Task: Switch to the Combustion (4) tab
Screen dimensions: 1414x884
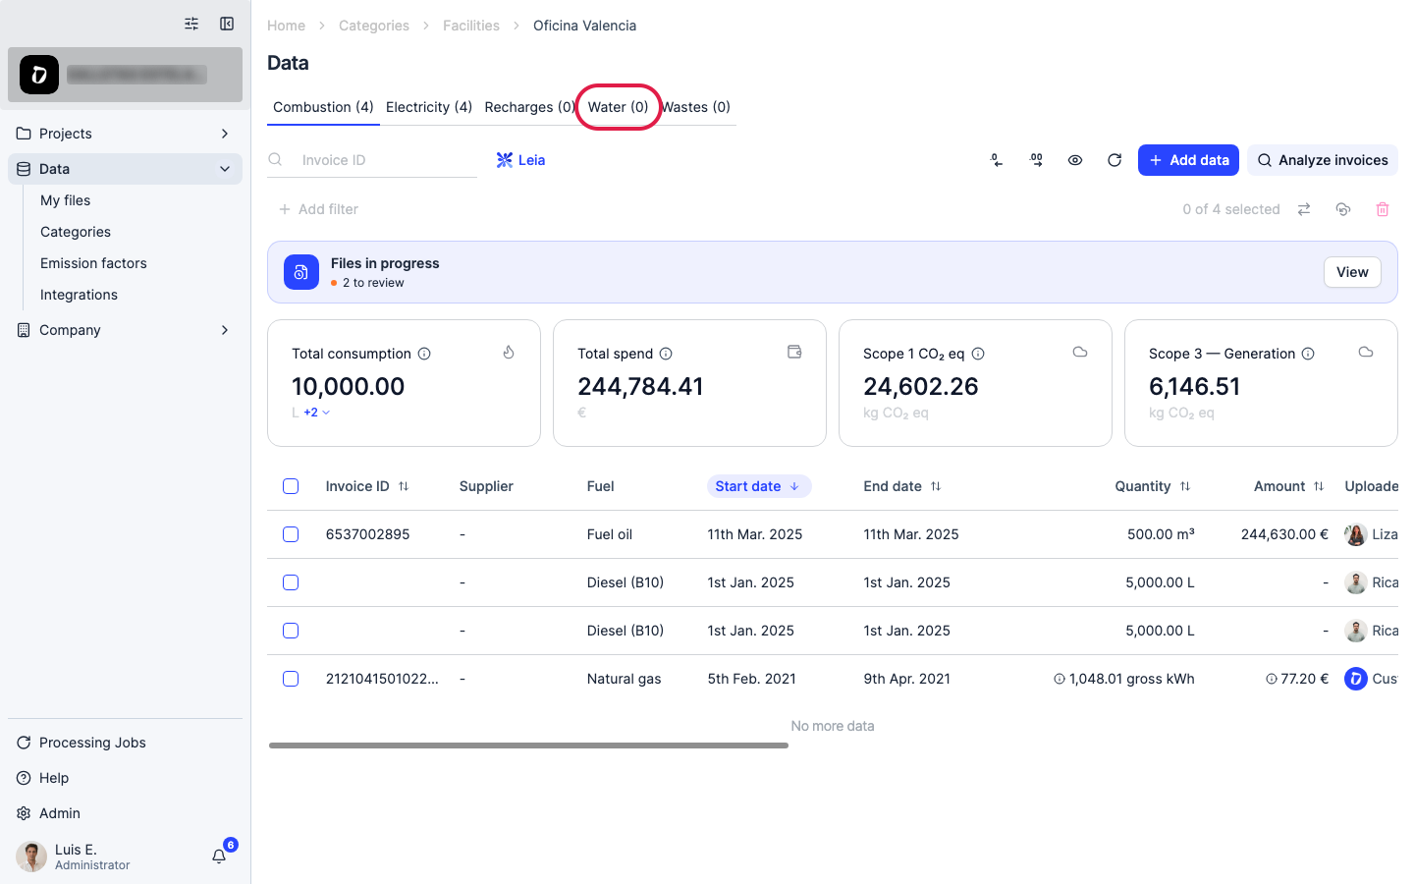Action: pos(323,107)
